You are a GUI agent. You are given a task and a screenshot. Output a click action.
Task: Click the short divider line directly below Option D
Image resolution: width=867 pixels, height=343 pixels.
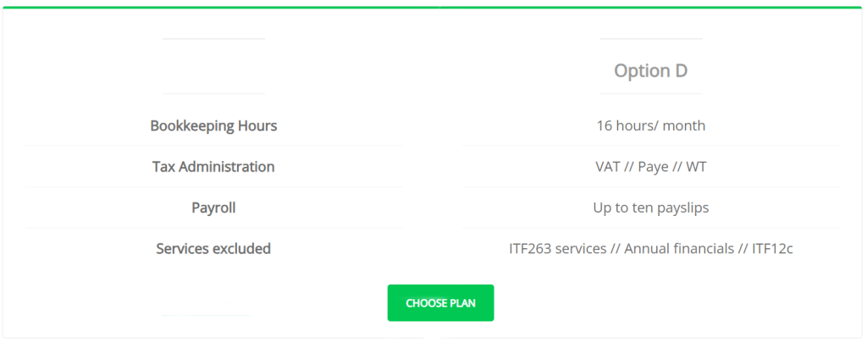pos(650,93)
